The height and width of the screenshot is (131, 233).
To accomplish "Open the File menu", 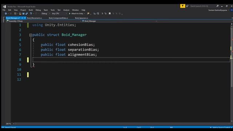I will 4,10.
